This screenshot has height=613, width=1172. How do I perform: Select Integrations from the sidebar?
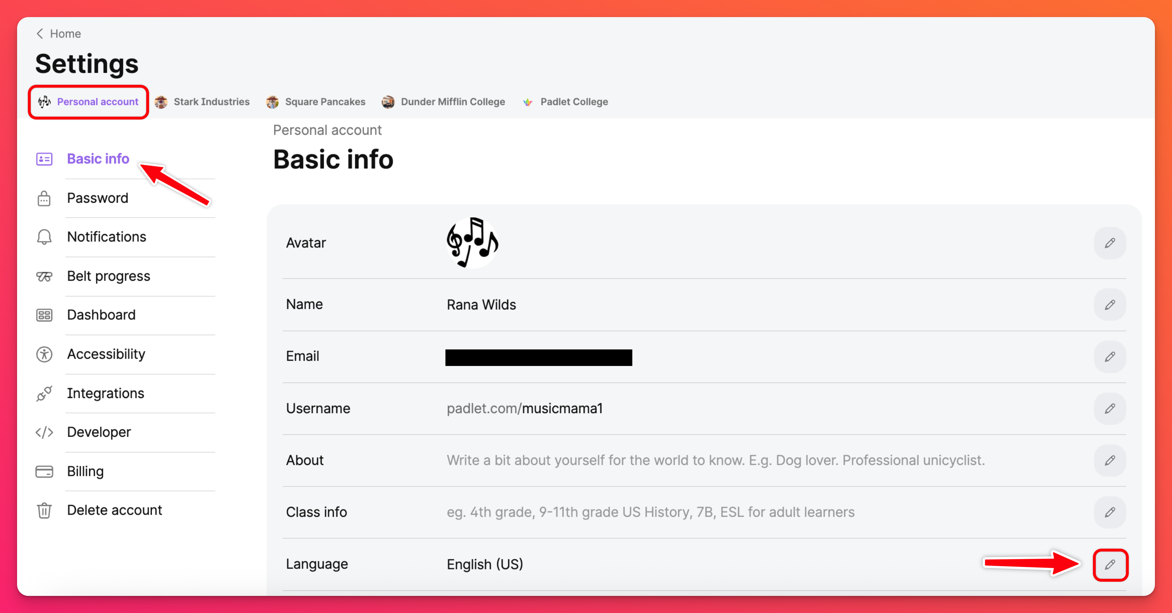pyautogui.click(x=105, y=393)
